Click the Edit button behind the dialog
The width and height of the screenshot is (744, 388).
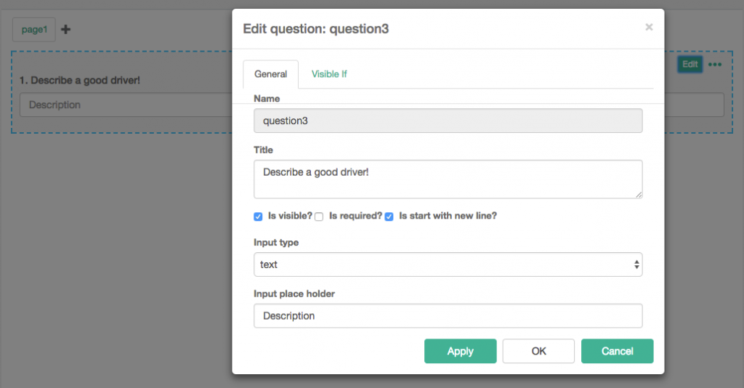tap(690, 64)
